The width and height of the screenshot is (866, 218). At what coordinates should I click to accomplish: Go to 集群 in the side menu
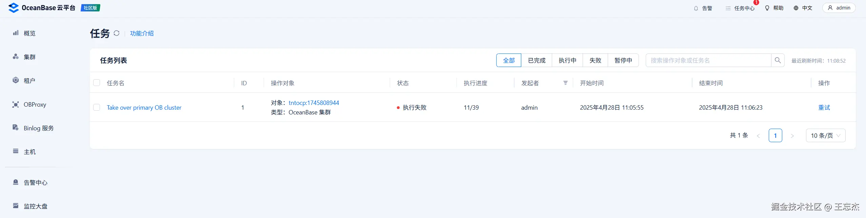point(29,57)
